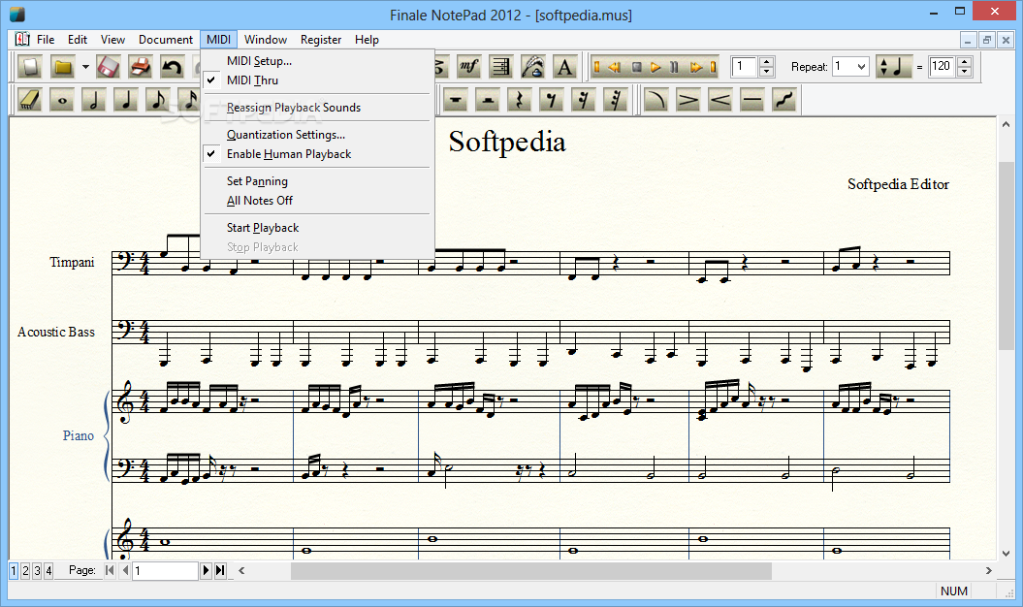Image resolution: width=1023 pixels, height=607 pixels.
Task: Select the Lyrics quill tool
Action: (532, 67)
